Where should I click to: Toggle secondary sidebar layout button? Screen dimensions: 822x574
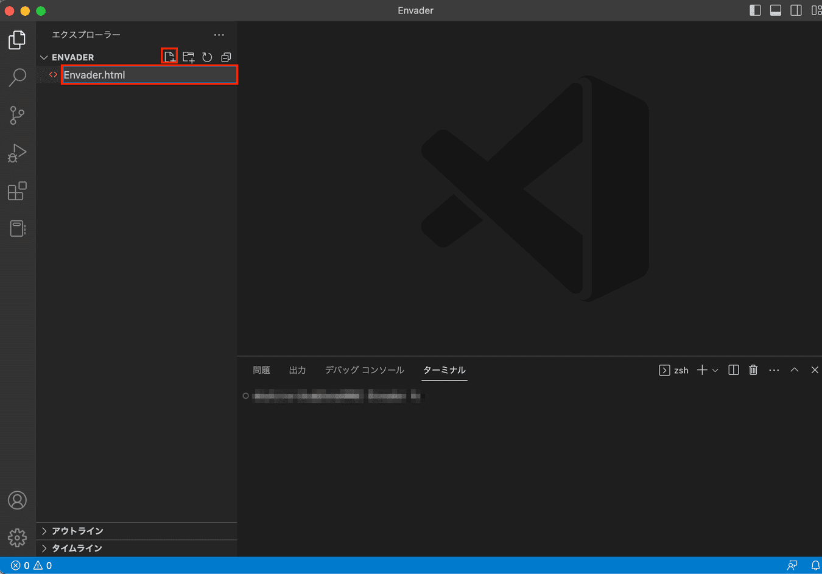(x=796, y=10)
